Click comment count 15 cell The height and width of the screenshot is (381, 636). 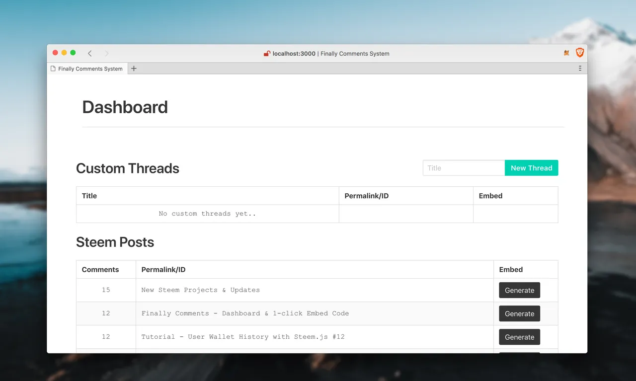pyautogui.click(x=106, y=290)
